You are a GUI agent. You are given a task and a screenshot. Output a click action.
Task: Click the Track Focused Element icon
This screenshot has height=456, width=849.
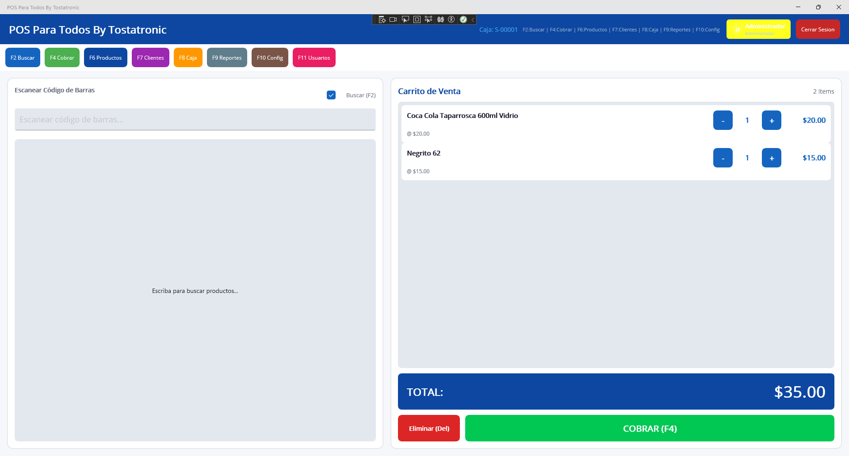tap(428, 19)
